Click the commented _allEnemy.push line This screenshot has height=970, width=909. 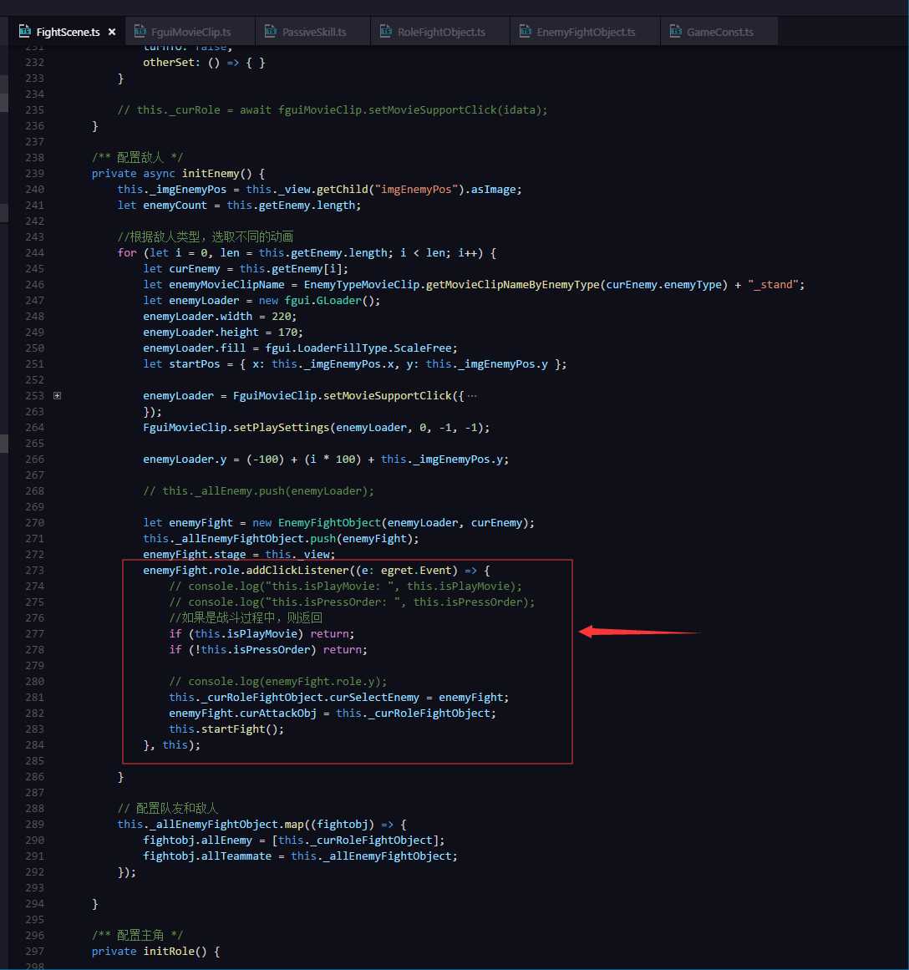point(259,490)
